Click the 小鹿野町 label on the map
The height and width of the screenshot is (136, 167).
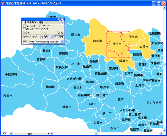pos(11,74)
